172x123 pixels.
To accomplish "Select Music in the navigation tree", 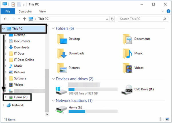I will [x=18, y=66].
